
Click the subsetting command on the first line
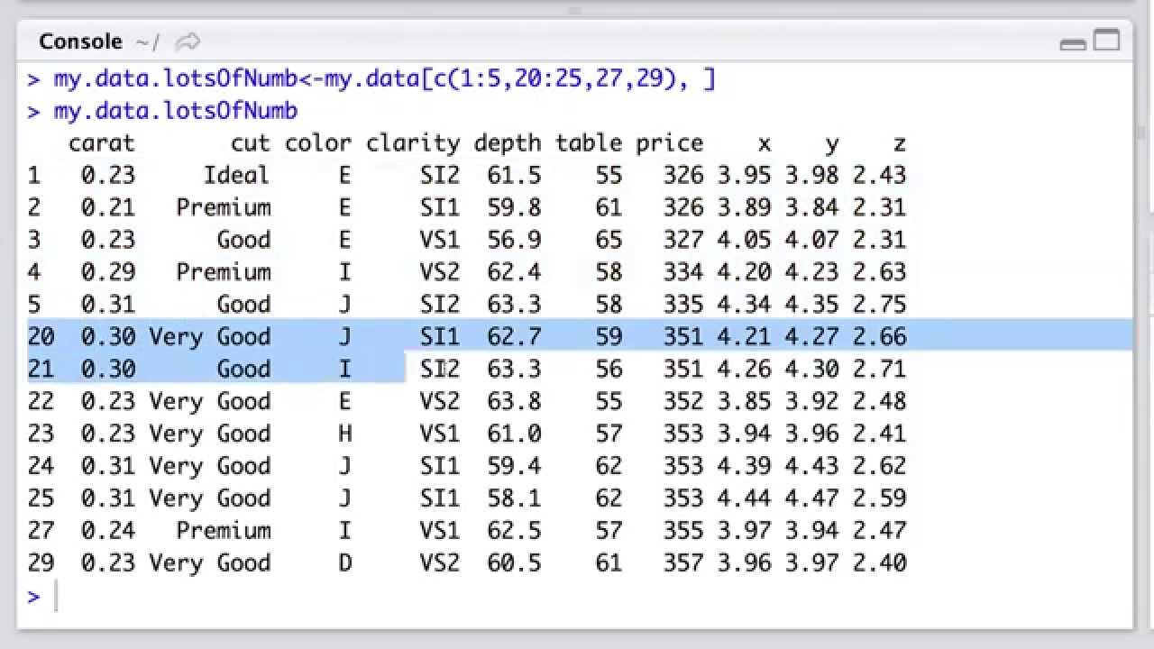pos(379,78)
